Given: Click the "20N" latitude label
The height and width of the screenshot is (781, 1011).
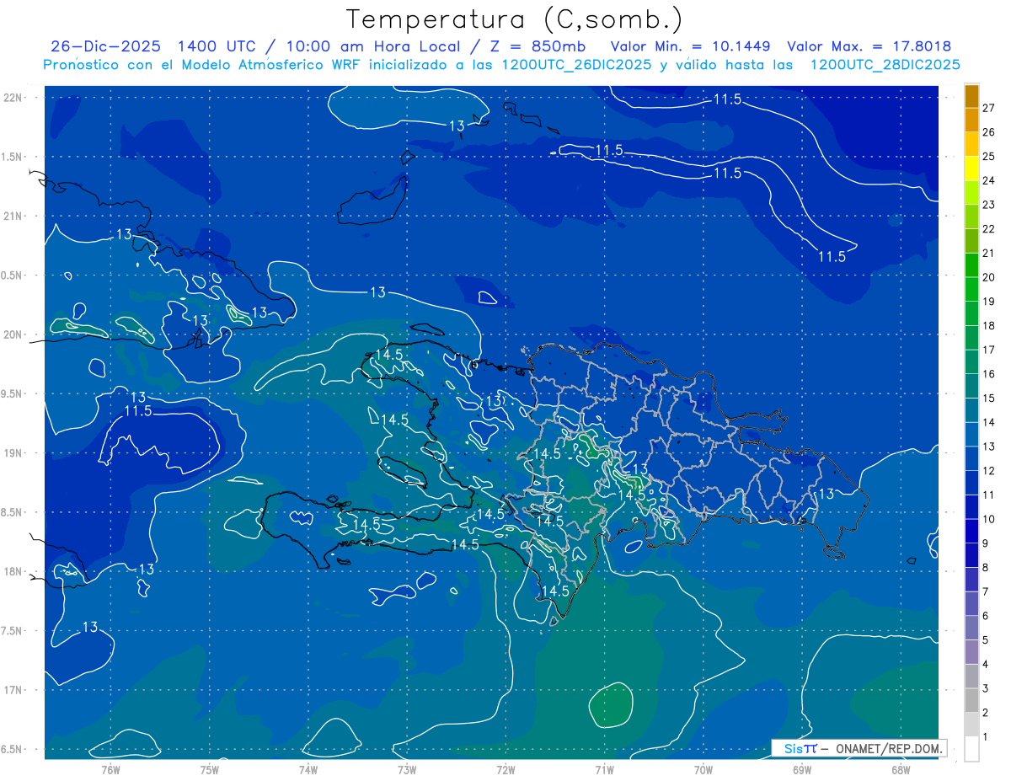Looking at the screenshot, I should click(x=13, y=334).
